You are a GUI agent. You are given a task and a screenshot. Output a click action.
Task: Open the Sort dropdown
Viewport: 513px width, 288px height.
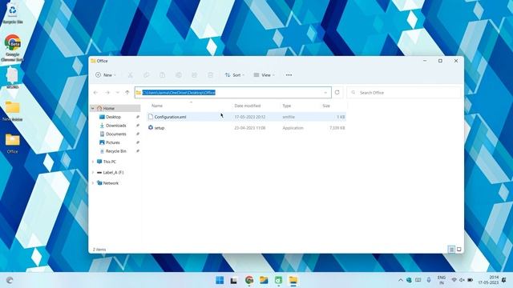(x=235, y=75)
